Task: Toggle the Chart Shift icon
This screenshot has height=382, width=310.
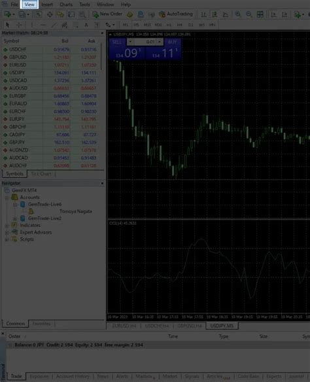Action: (284, 14)
